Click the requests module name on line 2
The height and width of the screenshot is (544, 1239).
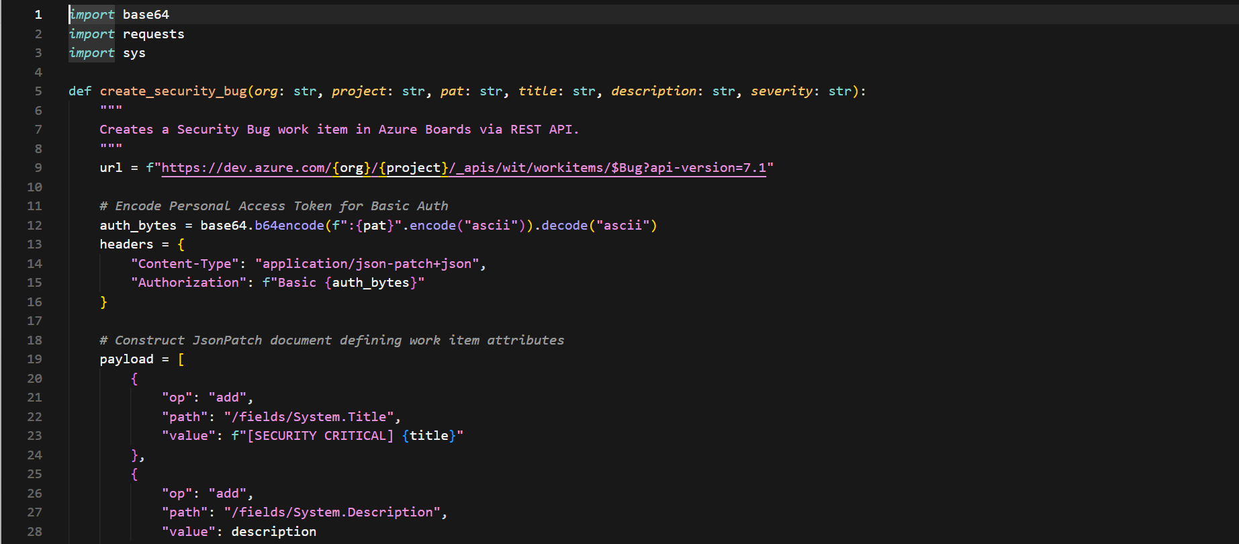tap(153, 34)
